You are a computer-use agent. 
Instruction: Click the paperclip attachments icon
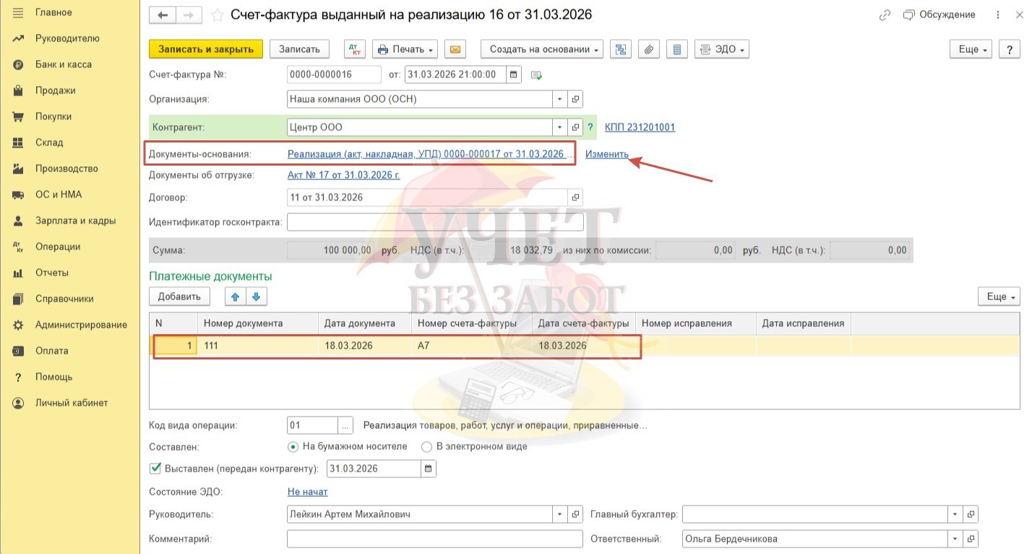[648, 49]
